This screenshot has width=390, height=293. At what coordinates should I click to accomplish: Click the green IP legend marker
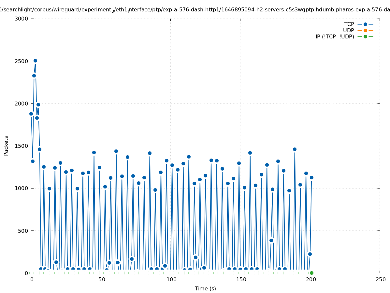pos(365,36)
